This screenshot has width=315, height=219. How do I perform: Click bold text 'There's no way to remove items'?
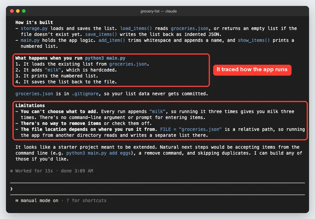point(61,123)
